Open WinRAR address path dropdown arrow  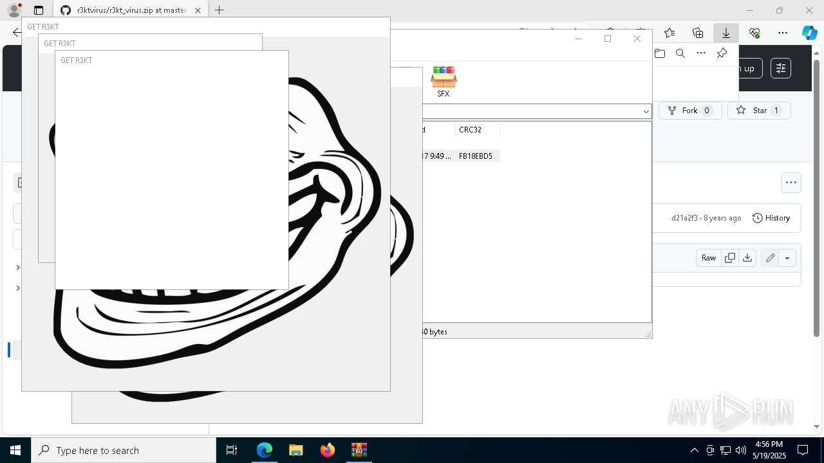click(x=646, y=111)
